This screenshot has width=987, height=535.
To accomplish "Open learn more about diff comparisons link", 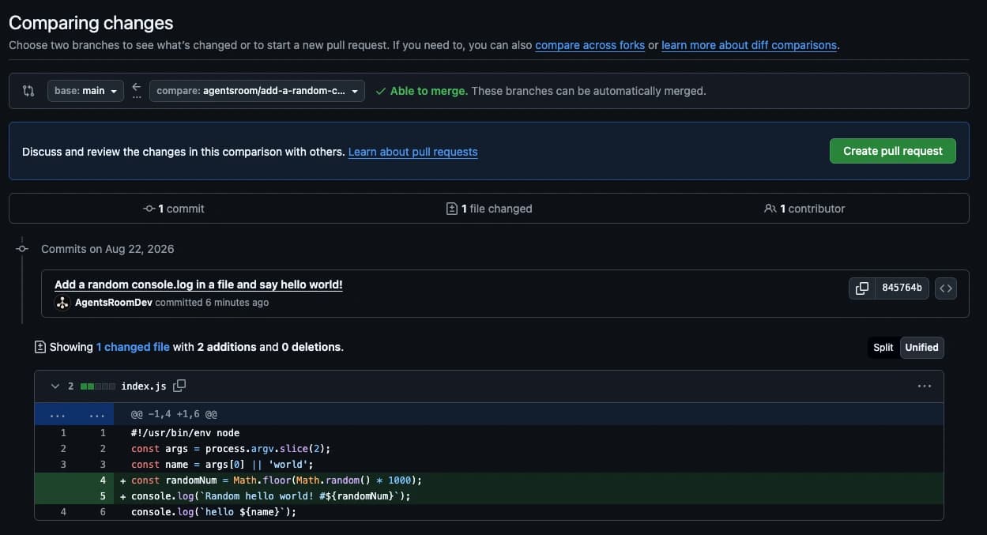I will point(749,45).
